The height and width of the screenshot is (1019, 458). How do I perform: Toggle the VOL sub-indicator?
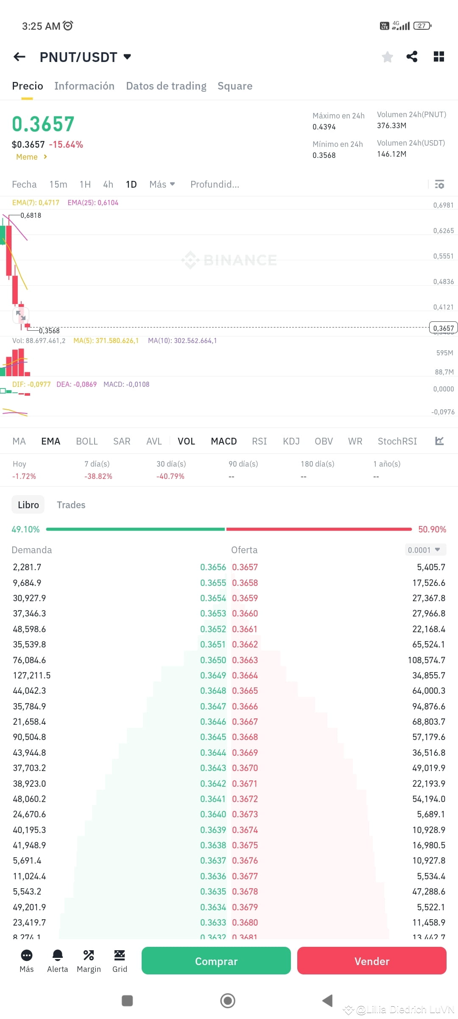coord(186,441)
